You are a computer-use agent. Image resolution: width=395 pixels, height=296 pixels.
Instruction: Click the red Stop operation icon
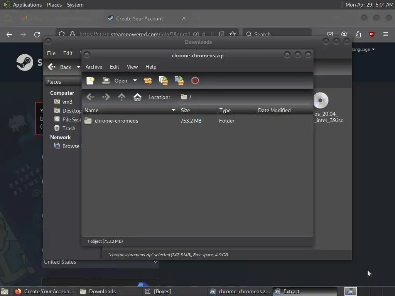pyautogui.click(x=195, y=81)
